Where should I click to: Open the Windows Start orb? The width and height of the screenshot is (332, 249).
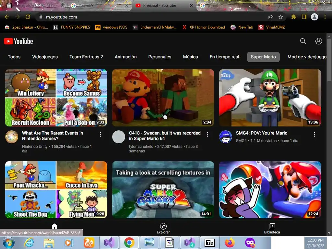[x=8, y=243]
